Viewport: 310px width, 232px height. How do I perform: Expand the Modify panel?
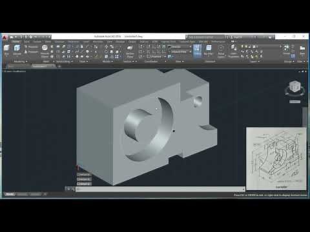107,61
